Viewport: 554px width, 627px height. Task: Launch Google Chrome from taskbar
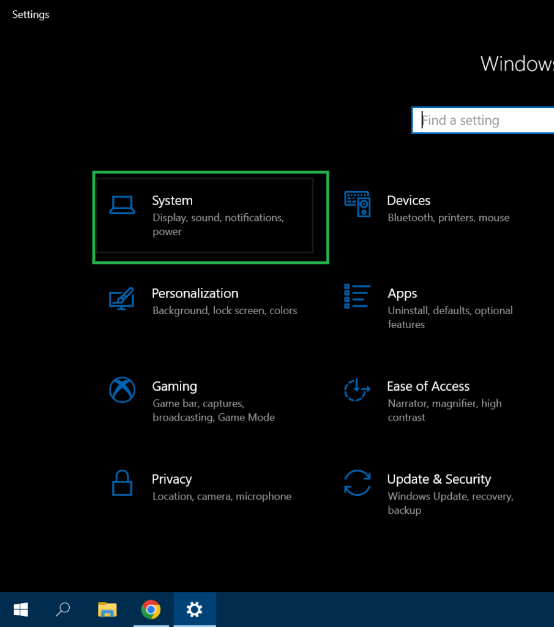click(x=151, y=610)
